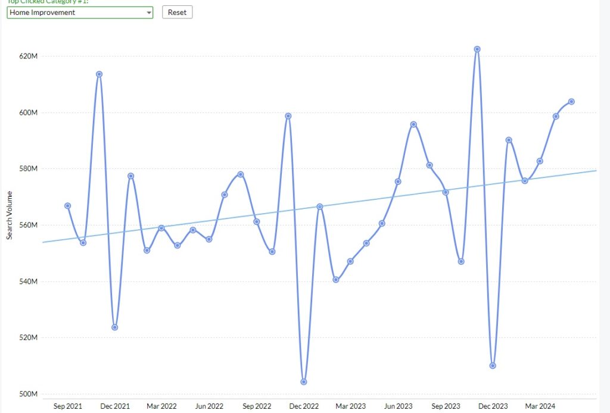
Task: Click the 500M y-axis label
Action: click(30, 394)
